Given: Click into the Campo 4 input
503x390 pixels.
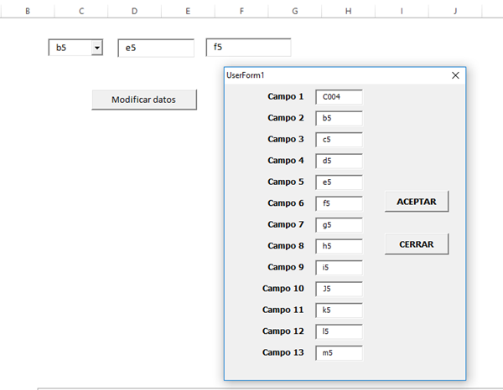Looking at the screenshot, I should pyautogui.click(x=339, y=161).
